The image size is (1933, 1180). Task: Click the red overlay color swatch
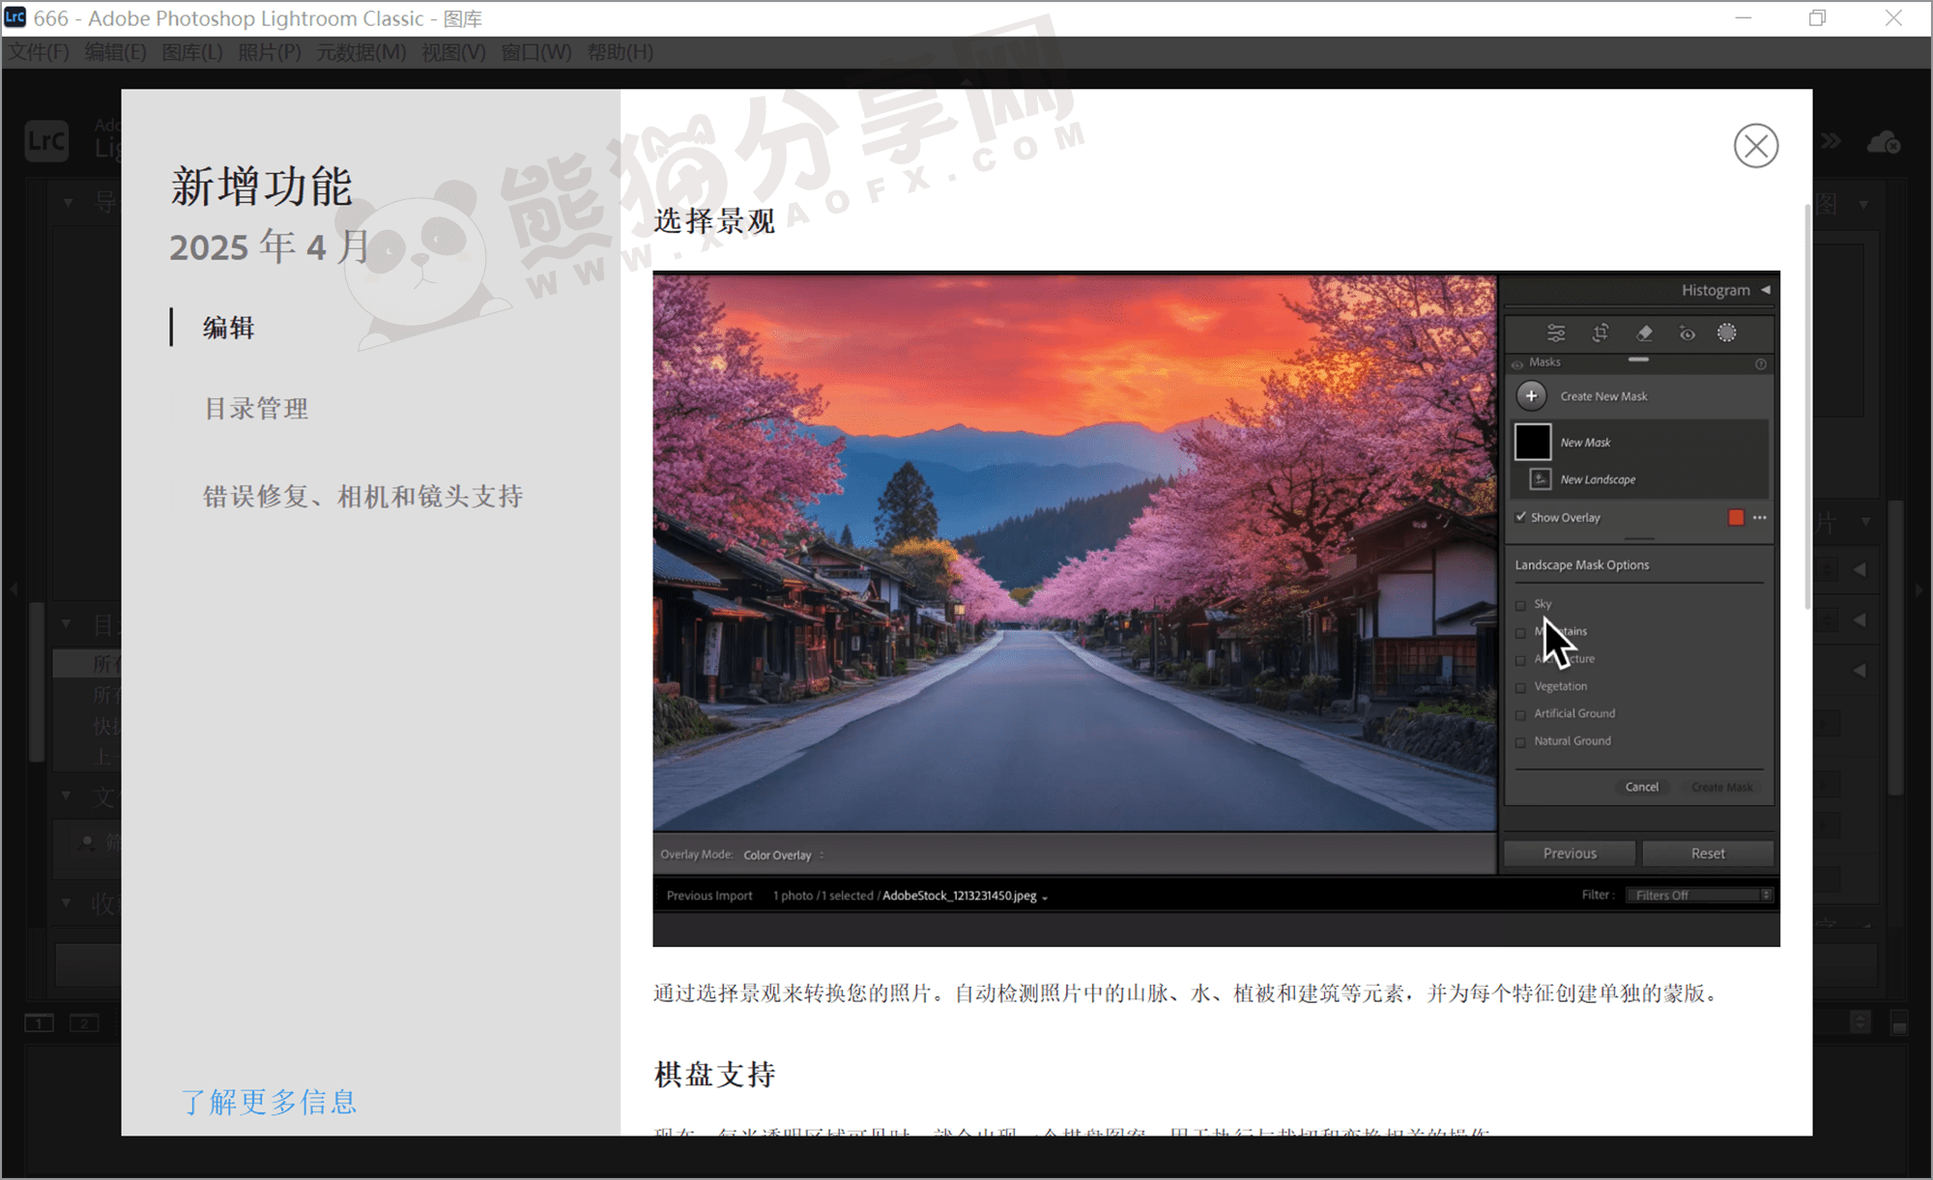[x=1736, y=517]
